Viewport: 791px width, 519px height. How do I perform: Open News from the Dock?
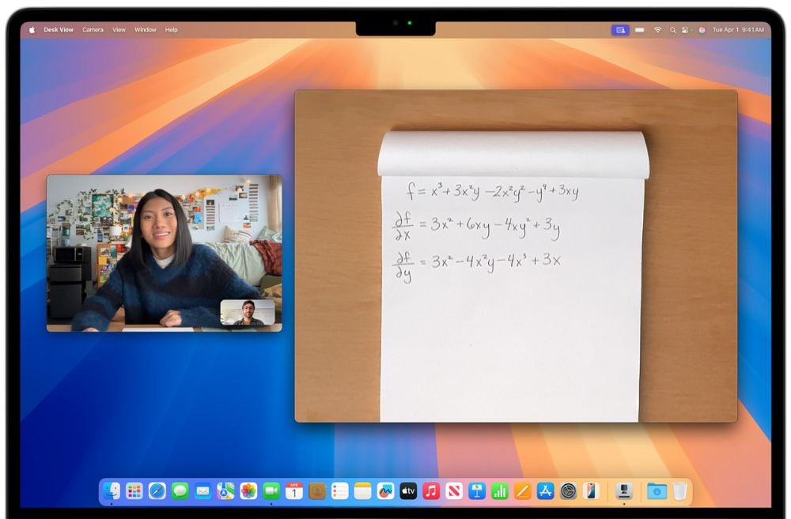454,491
